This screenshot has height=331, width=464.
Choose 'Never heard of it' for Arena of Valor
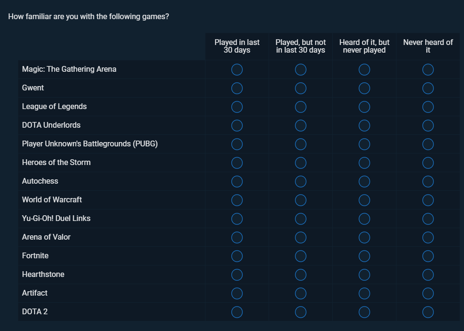coord(428,237)
